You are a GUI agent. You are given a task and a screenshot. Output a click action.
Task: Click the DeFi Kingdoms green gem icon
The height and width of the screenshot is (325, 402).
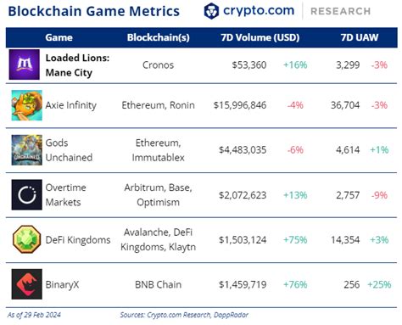(27, 239)
